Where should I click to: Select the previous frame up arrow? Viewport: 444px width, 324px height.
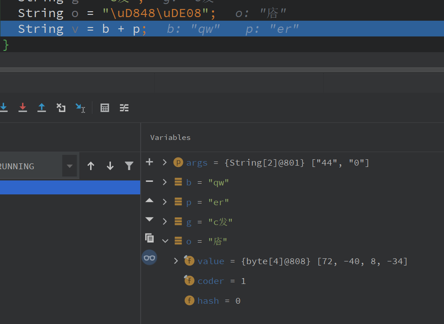coord(91,166)
